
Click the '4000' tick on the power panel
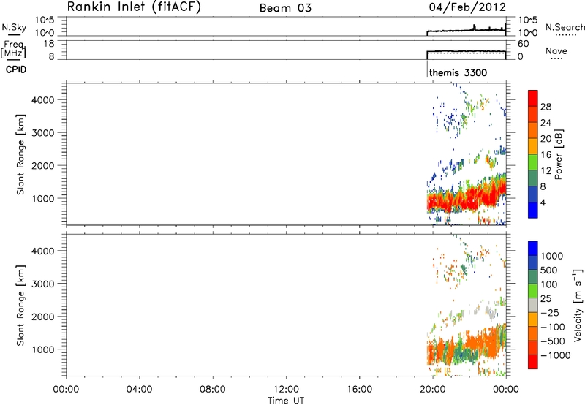pos(43,100)
